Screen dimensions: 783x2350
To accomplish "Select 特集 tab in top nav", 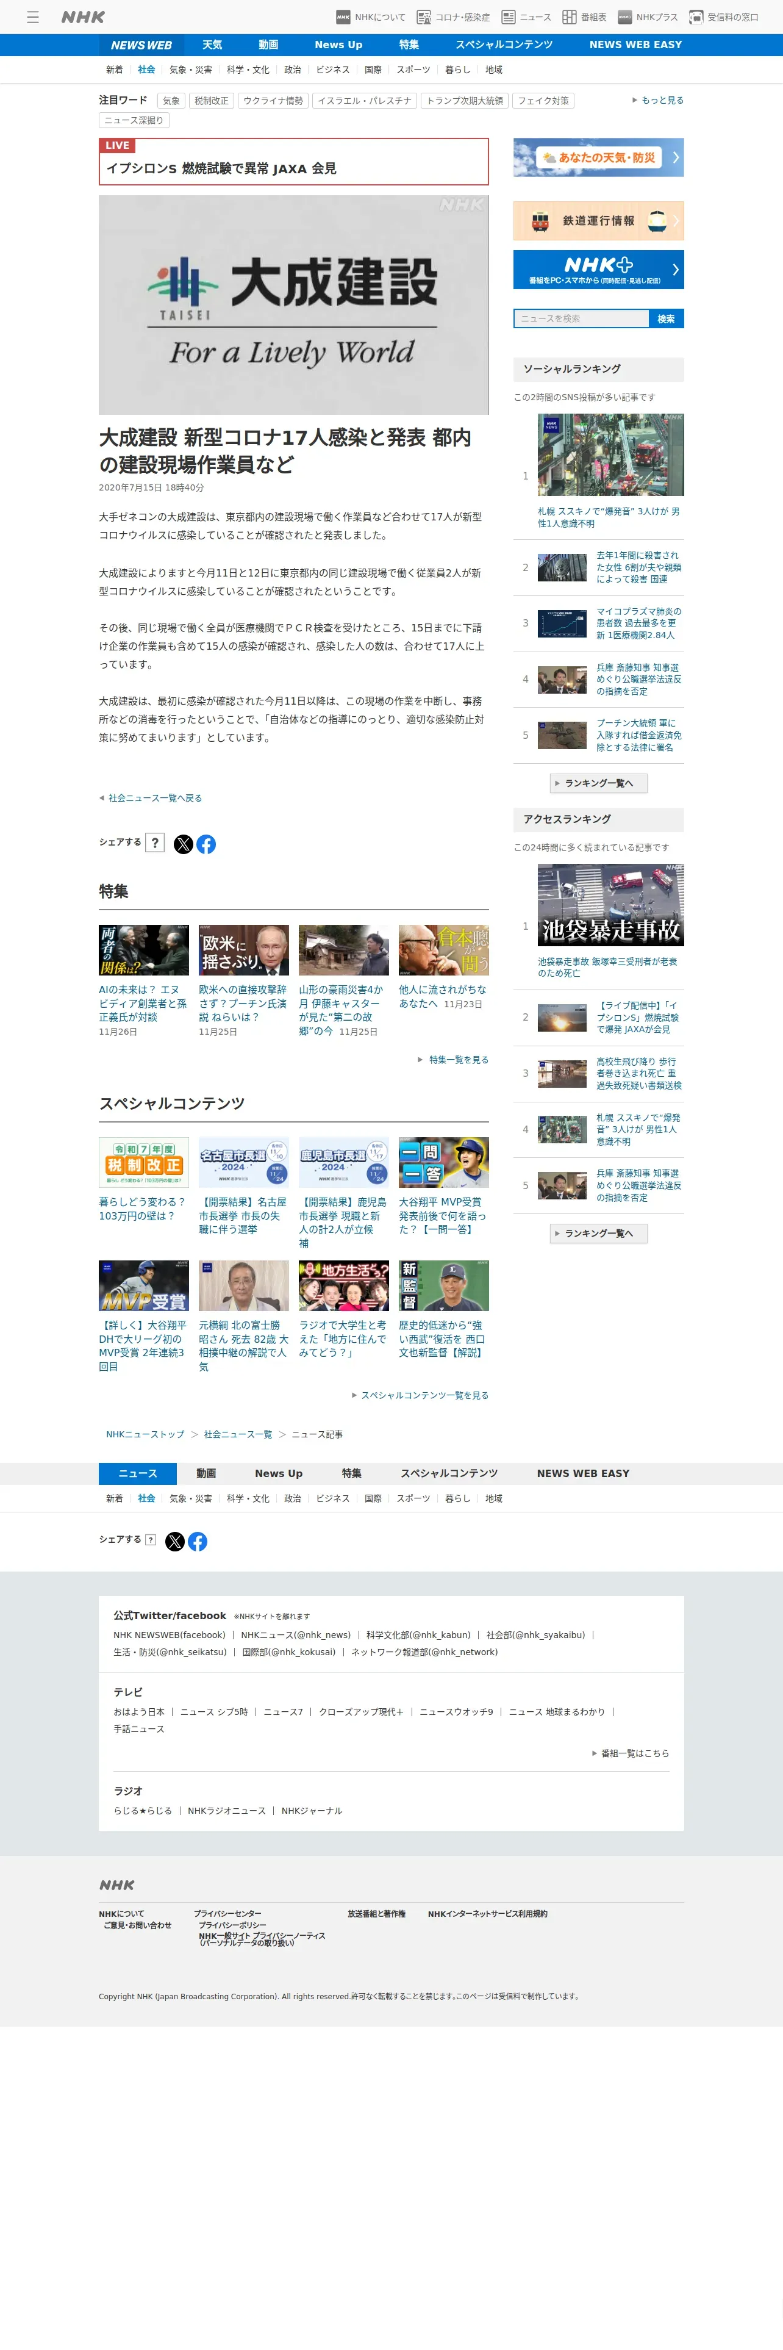I will pyautogui.click(x=409, y=45).
